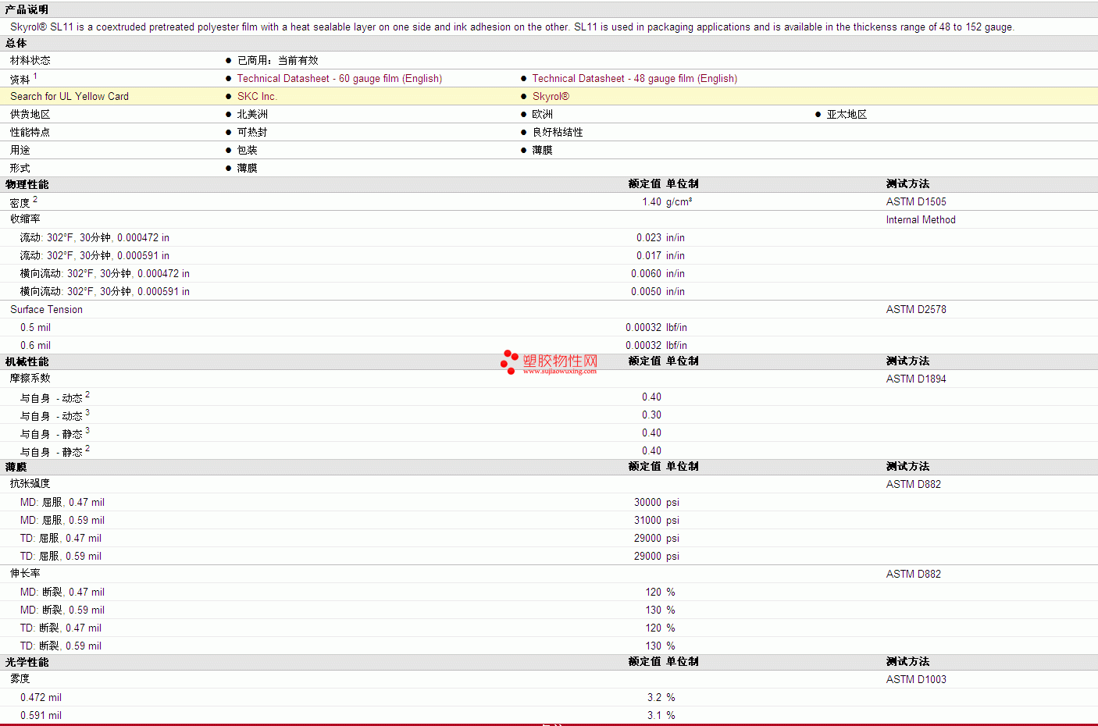Select haze value 3.2 %

click(661, 697)
